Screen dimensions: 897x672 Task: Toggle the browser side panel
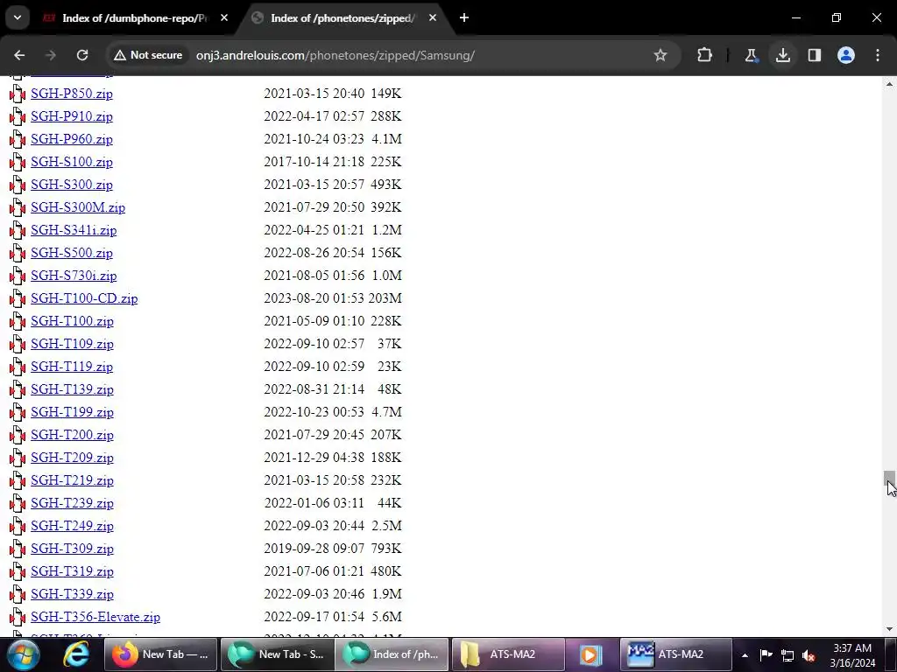[x=815, y=55]
